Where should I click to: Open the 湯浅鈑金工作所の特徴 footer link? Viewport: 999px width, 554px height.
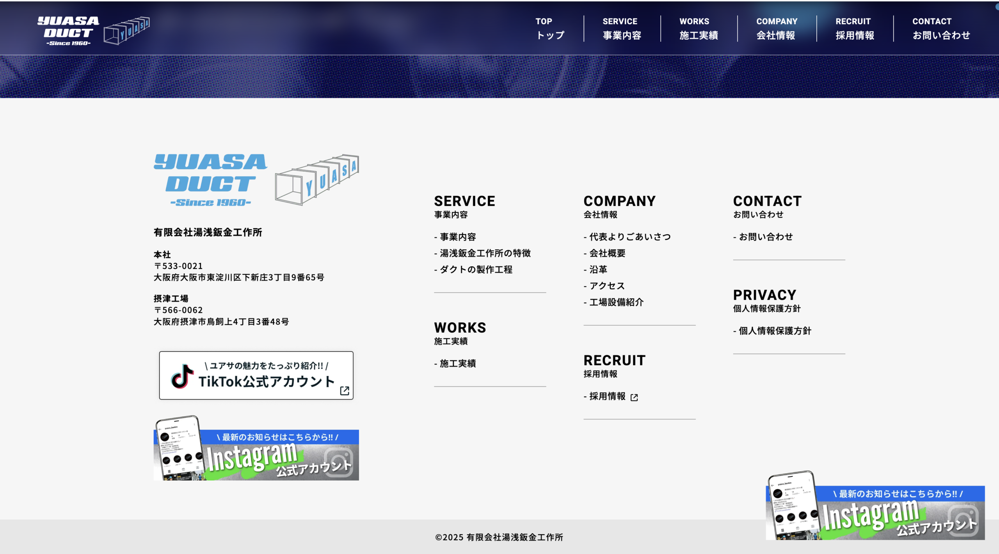pyautogui.click(x=482, y=253)
